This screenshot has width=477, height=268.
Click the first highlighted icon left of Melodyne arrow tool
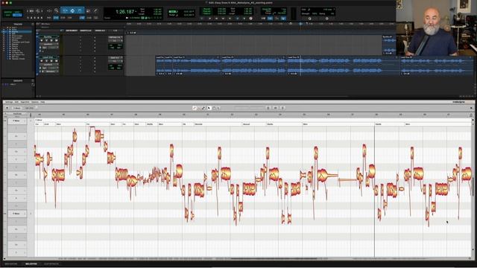[x=194, y=108]
